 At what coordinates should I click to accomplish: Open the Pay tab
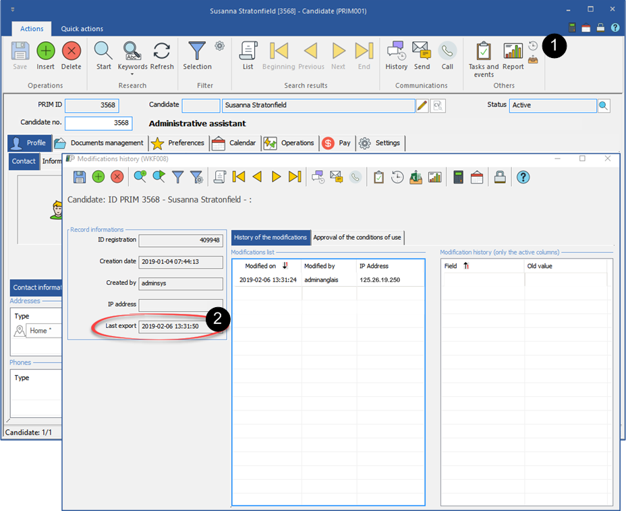coord(337,143)
